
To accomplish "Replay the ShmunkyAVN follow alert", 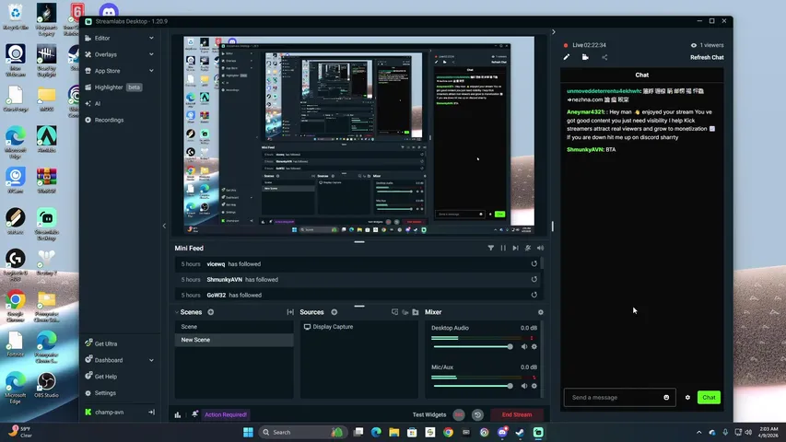I will (534, 280).
